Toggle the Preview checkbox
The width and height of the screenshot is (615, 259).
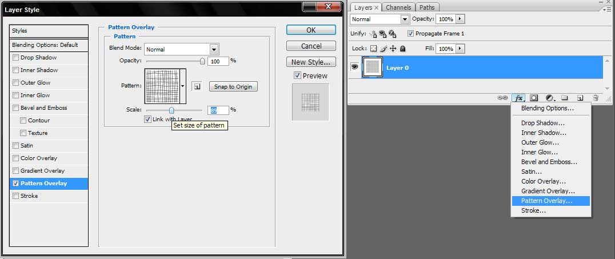(x=297, y=75)
